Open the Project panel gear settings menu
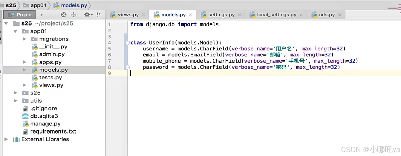The width and height of the screenshot is (401, 156). pyautogui.click(x=88, y=15)
